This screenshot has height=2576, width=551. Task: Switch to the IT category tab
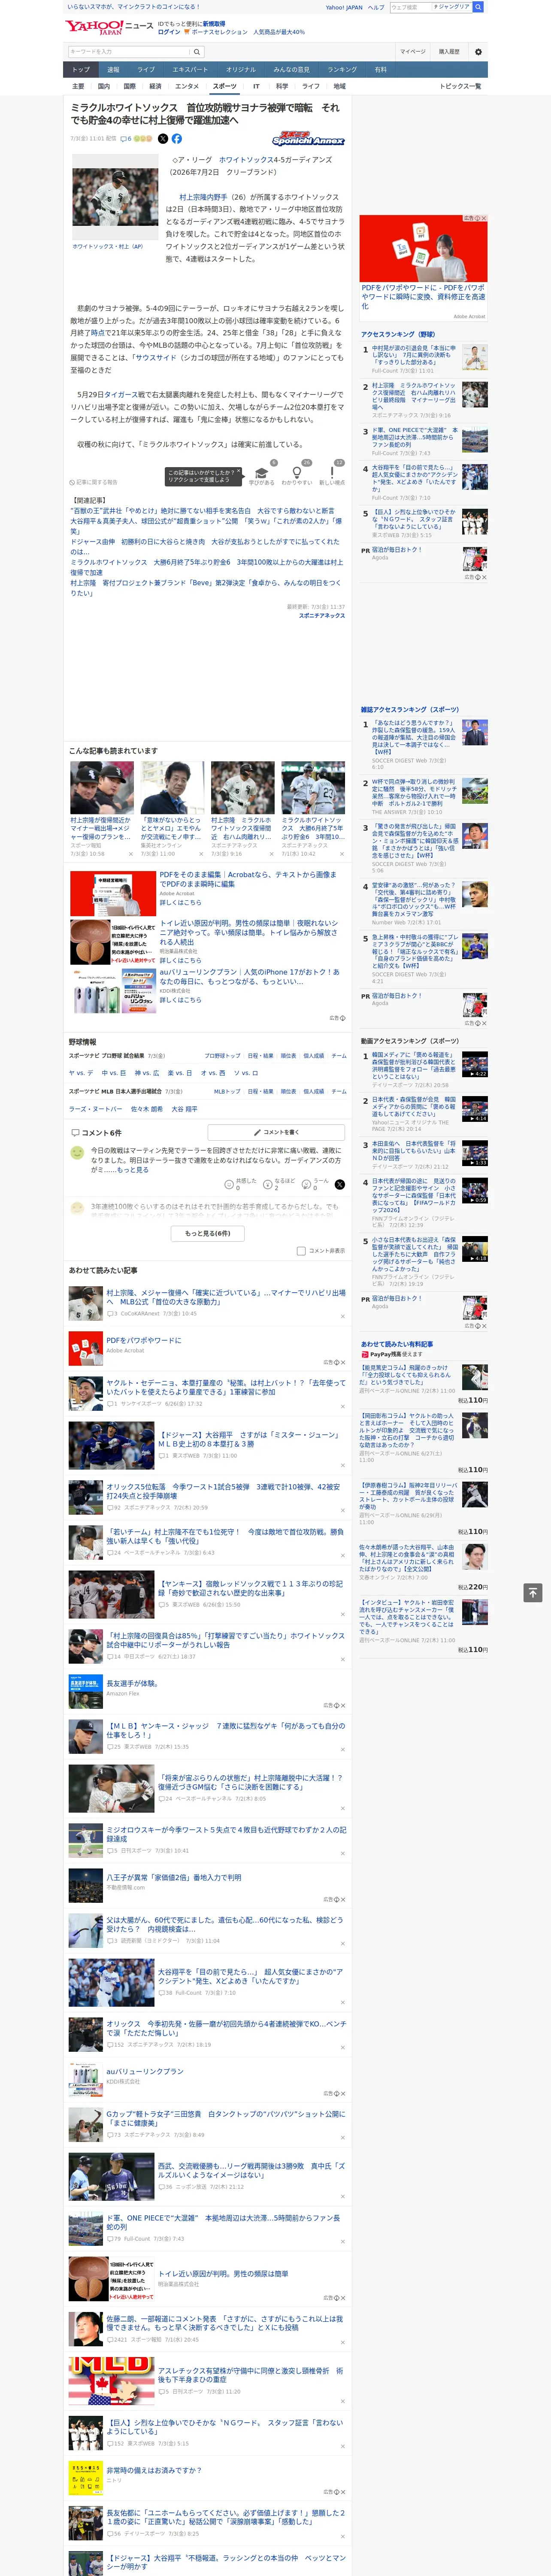tap(256, 86)
